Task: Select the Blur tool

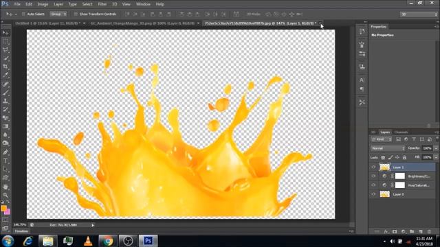Action: [x=5, y=134]
